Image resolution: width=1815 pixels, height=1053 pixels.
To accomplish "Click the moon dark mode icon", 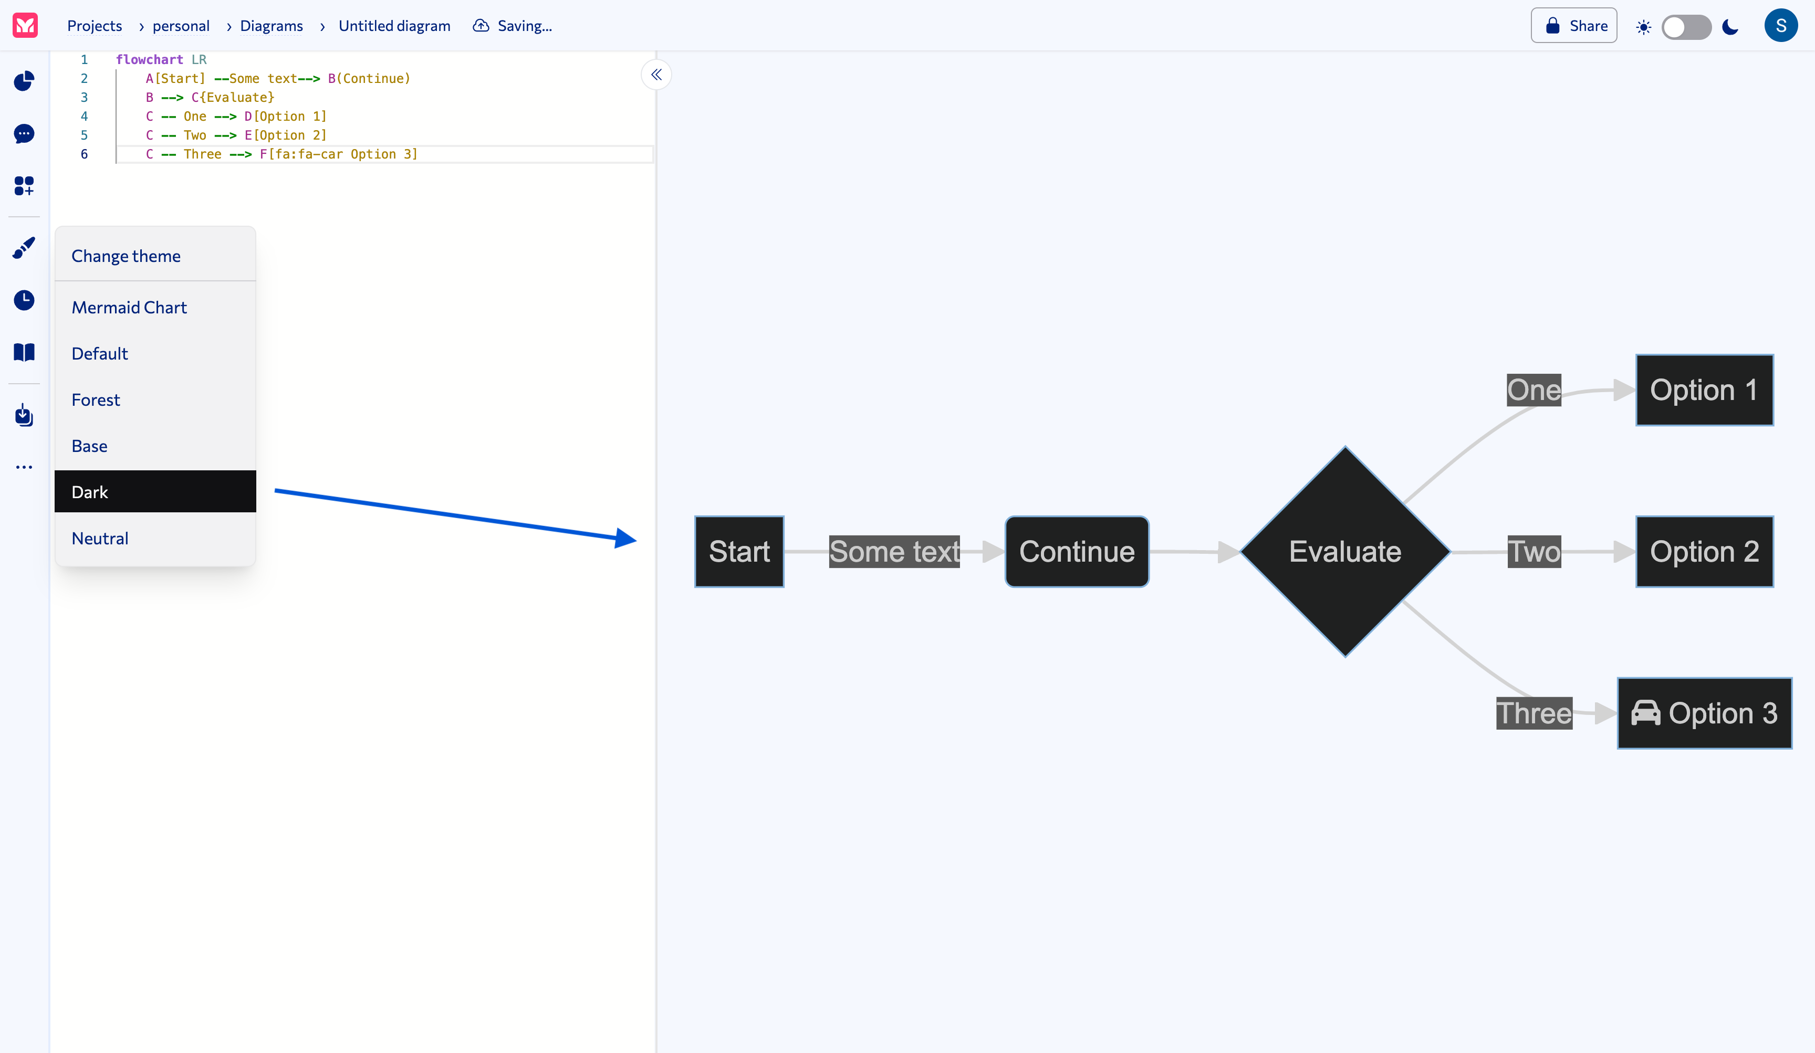I will click(x=1730, y=27).
